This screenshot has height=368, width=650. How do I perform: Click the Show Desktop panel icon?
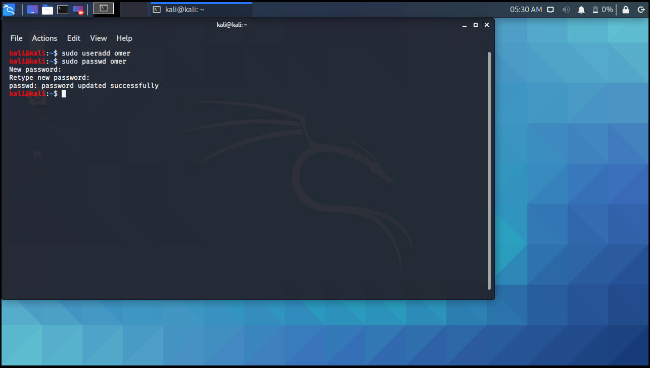[32, 9]
